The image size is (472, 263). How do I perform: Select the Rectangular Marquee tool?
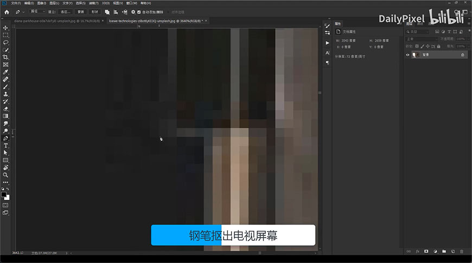click(x=5, y=35)
